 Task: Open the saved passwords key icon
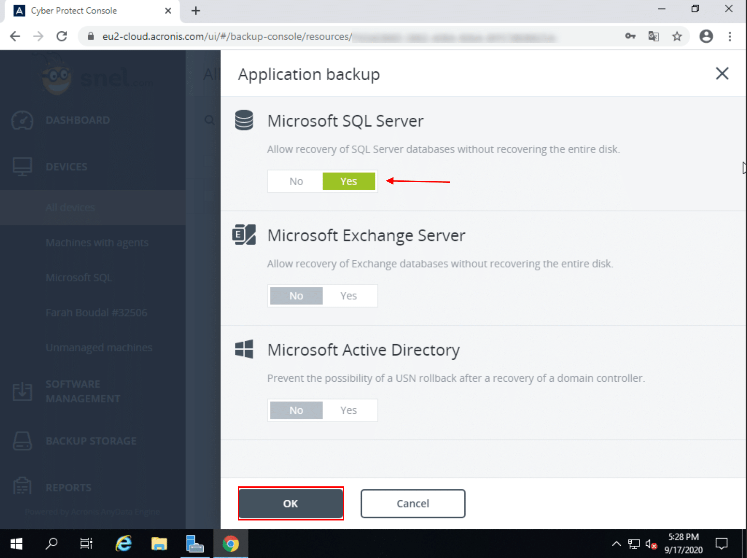coord(630,36)
